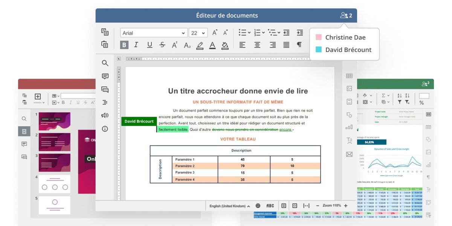Viewport: 452px width, 226px height.
Task: Open the Navigation headings panel
Action: pos(105,102)
